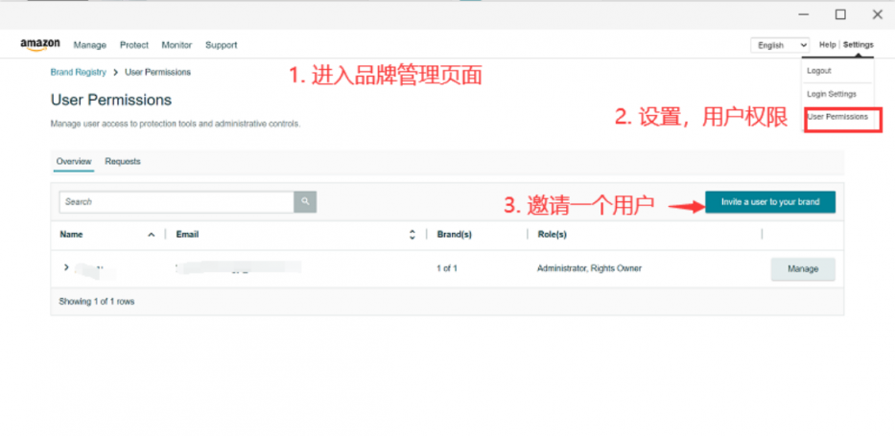Select Logout from Settings menu
Image resolution: width=895 pixels, height=436 pixels.
(819, 71)
